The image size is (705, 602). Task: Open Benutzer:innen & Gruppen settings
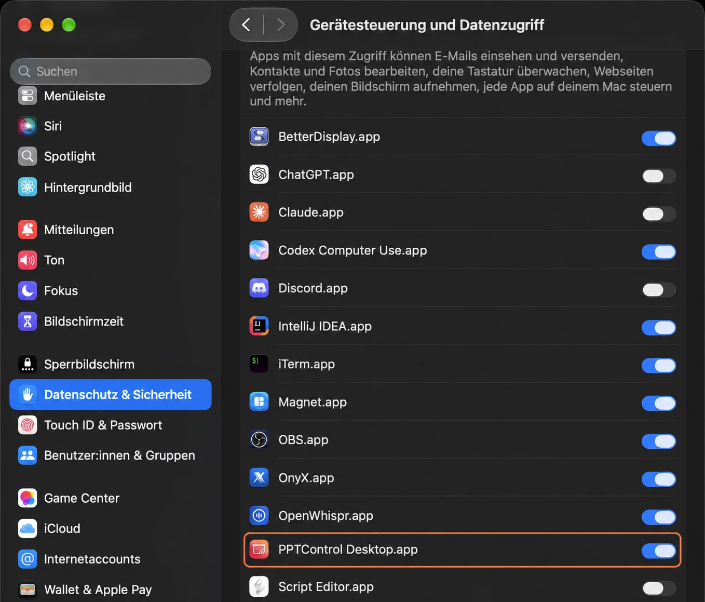coord(111,456)
